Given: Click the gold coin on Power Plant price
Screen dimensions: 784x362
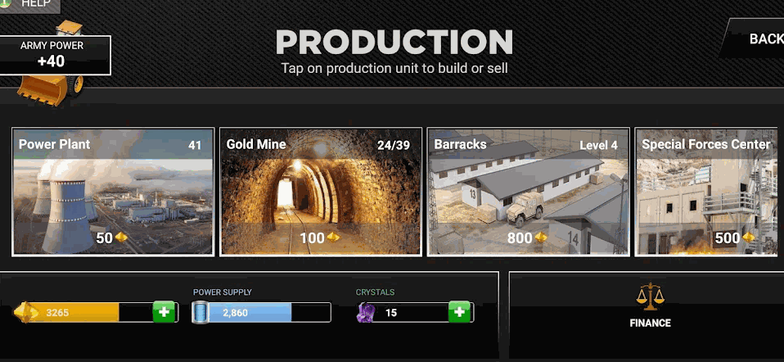Looking at the screenshot, I should [121, 238].
